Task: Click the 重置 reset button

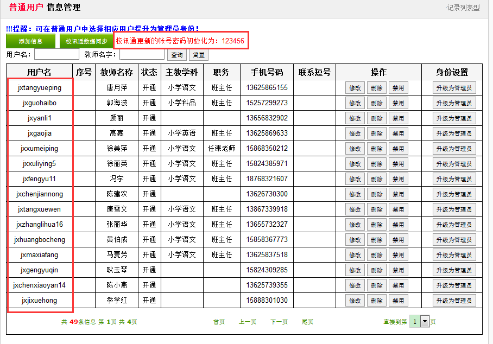Action: 199,55
